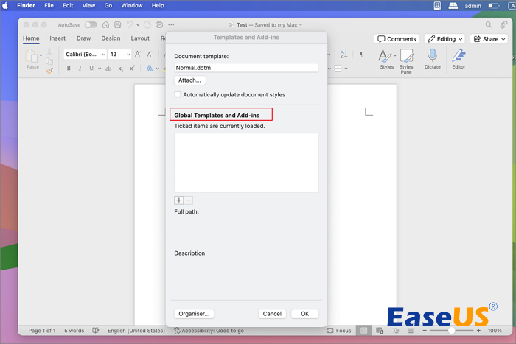This screenshot has height=344, width=516.
Task: Open the Help menu in menu bar
Action: coord(158,6)
